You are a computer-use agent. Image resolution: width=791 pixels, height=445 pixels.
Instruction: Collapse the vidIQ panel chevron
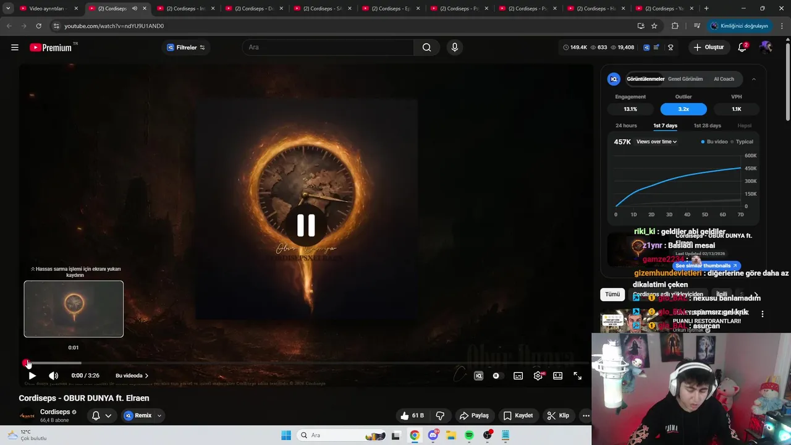coord(753,79)
